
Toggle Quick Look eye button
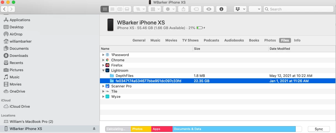[209, 9]
